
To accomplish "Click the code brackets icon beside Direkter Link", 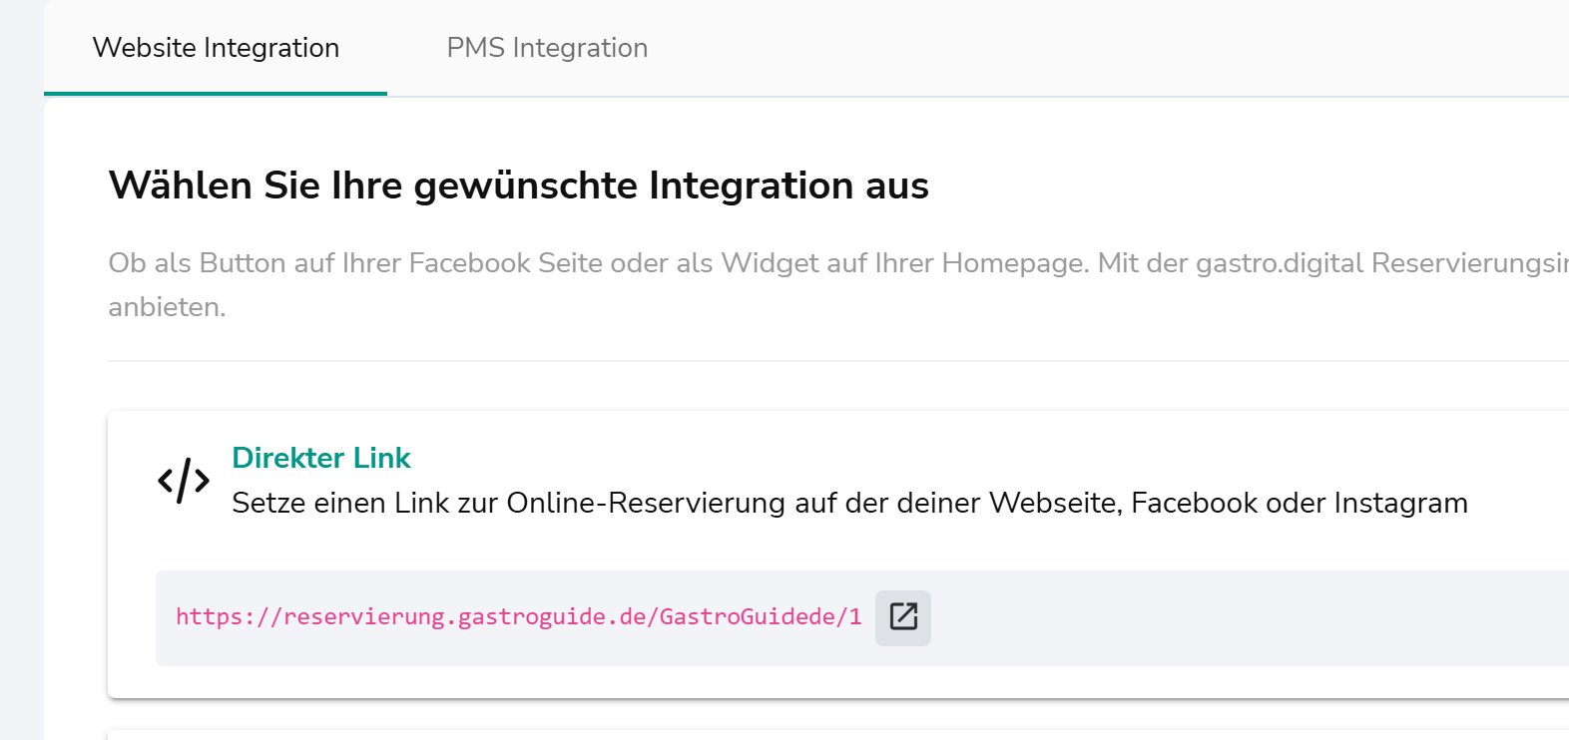I will click(184, 481).
